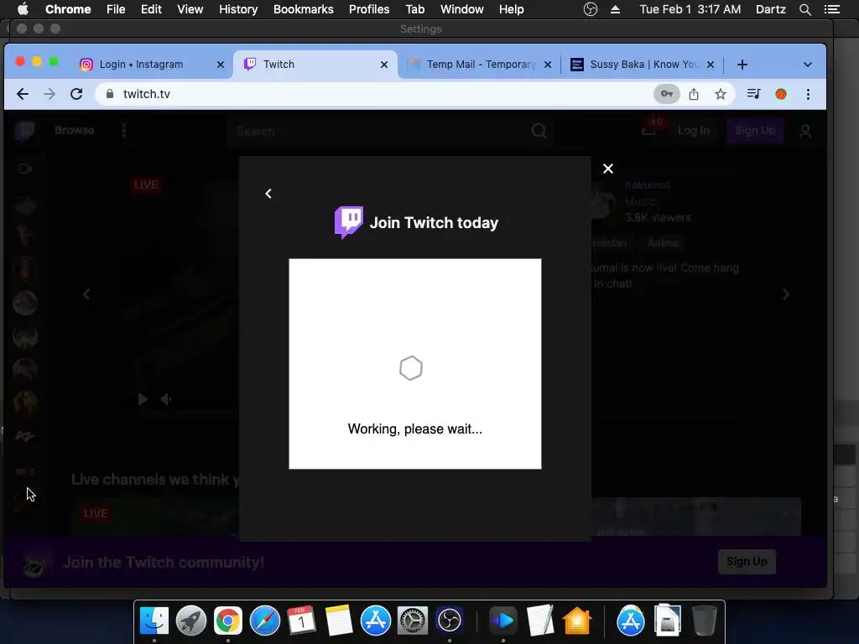Go to the previous carousel stream
The width and height of the screenshot is (859, 644).
pos(86,294)
